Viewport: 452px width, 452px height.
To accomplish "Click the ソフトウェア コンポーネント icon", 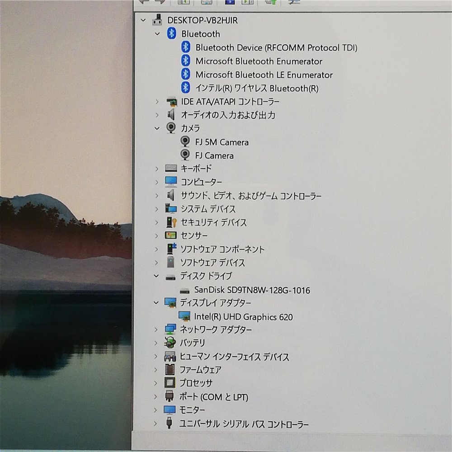I will pyautogui.click(x=171, y=249).
